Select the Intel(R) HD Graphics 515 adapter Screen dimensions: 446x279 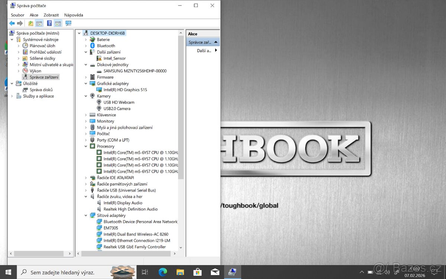125,90
